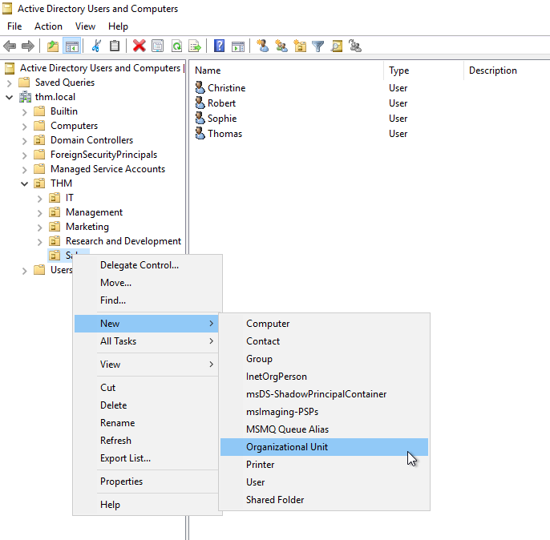Sort the list by Name column header
The width and height of the screenshot is (550, 540).
pyautogui.click(x=208, y=71)
